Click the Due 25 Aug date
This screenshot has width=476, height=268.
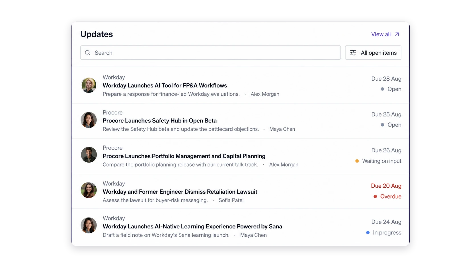click(386, 114)
